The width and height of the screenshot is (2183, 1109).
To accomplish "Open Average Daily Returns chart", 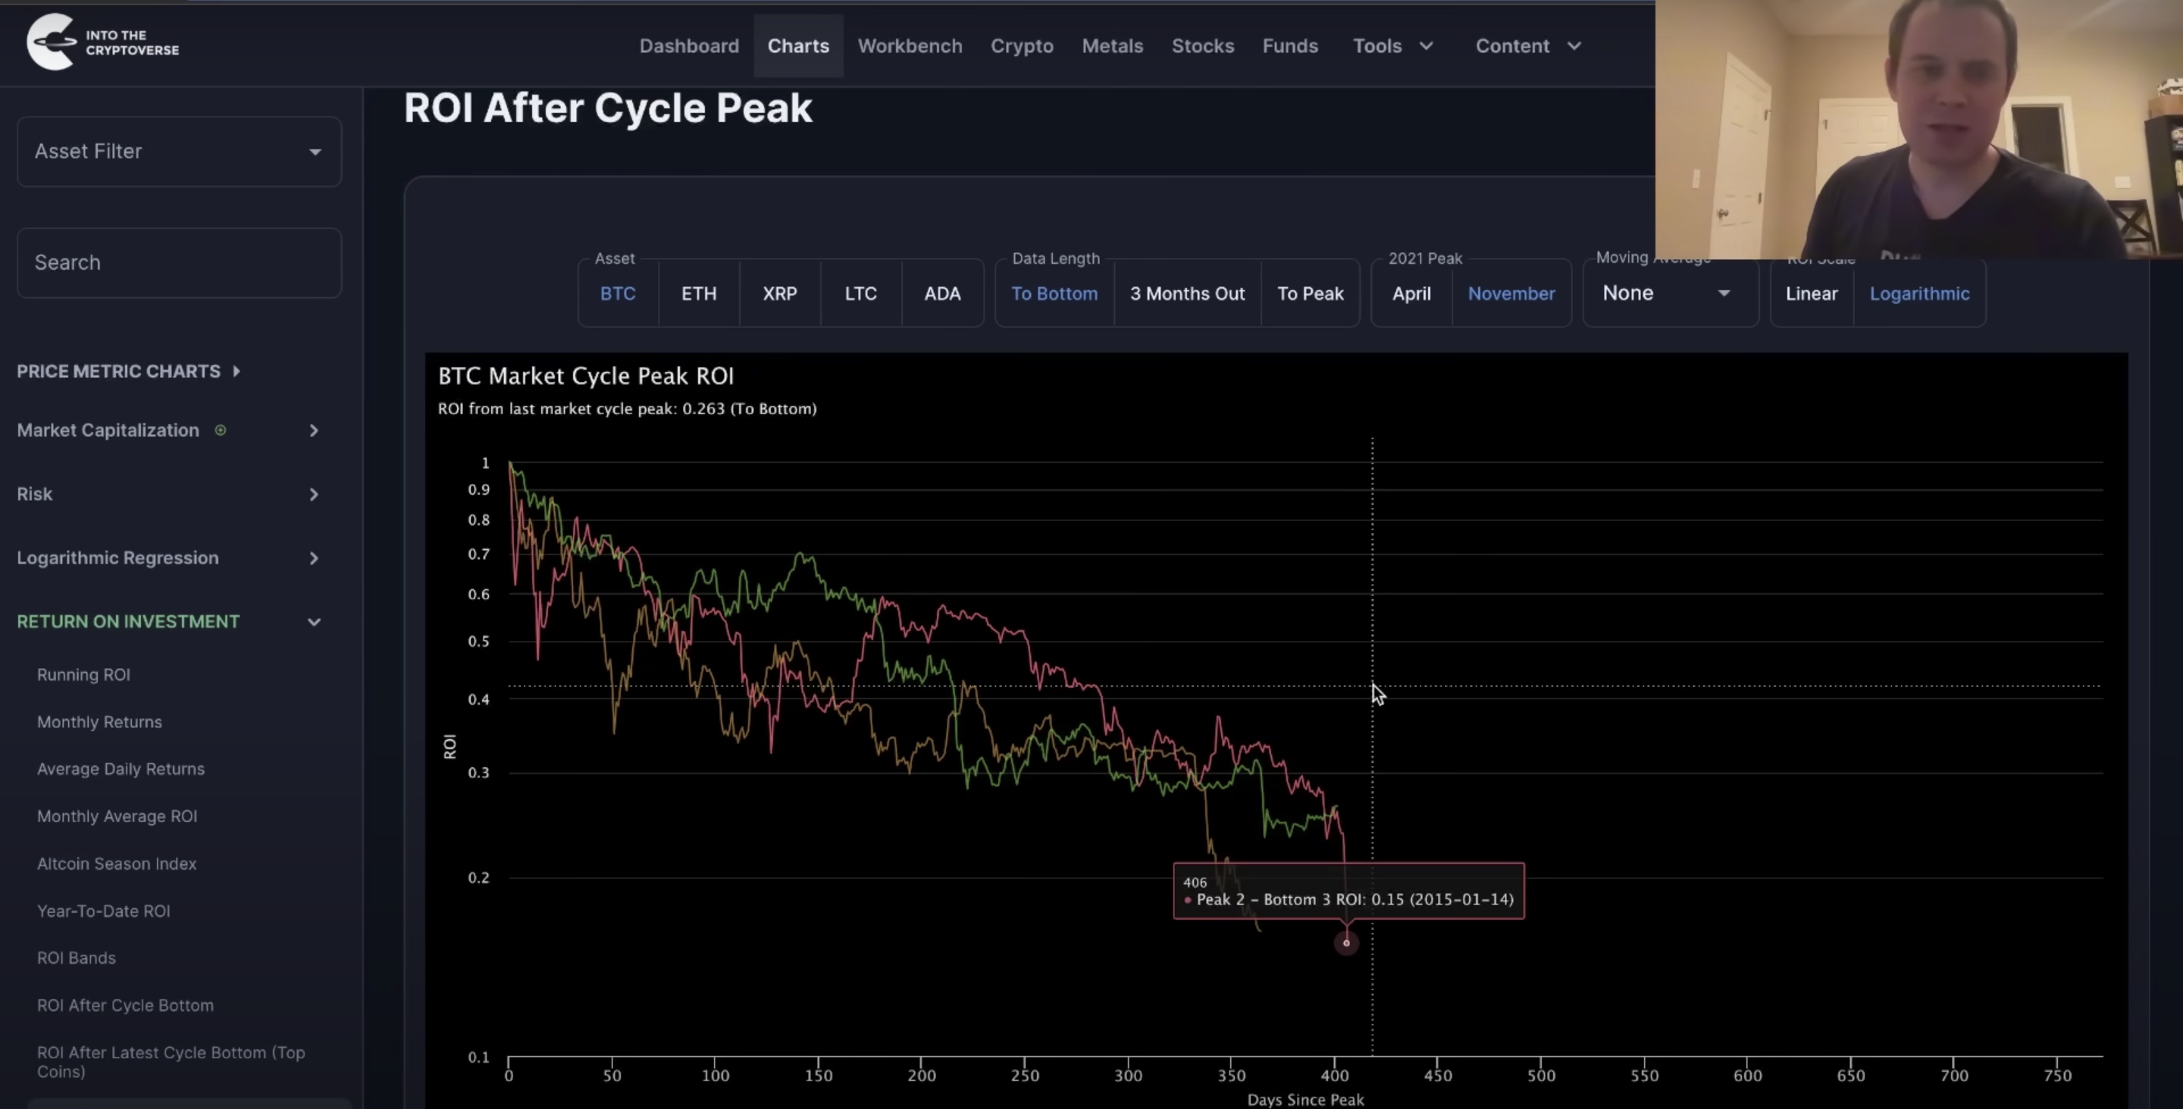I will click(121, 770).
